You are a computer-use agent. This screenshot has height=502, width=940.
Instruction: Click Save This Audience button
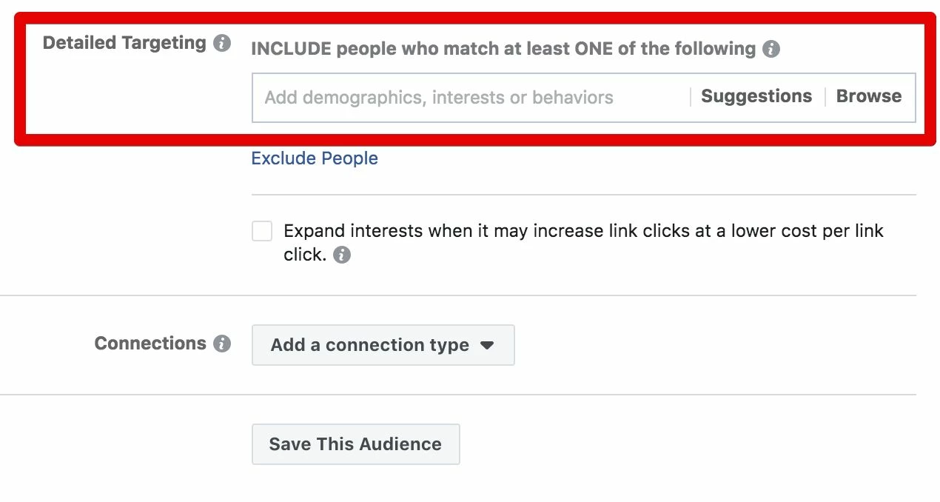(x=355, y=444)
